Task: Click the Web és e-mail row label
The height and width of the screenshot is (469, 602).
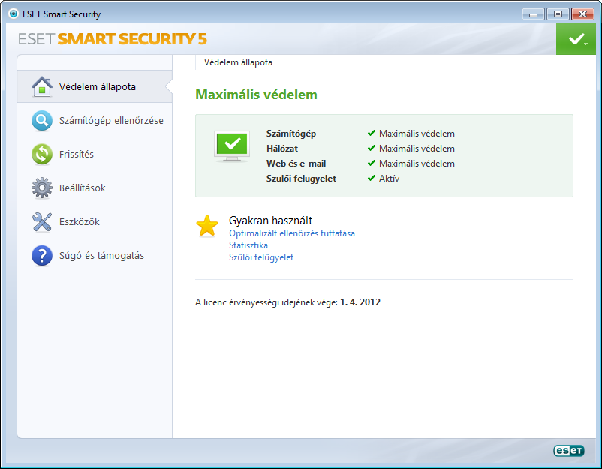Action: [296, 164]
